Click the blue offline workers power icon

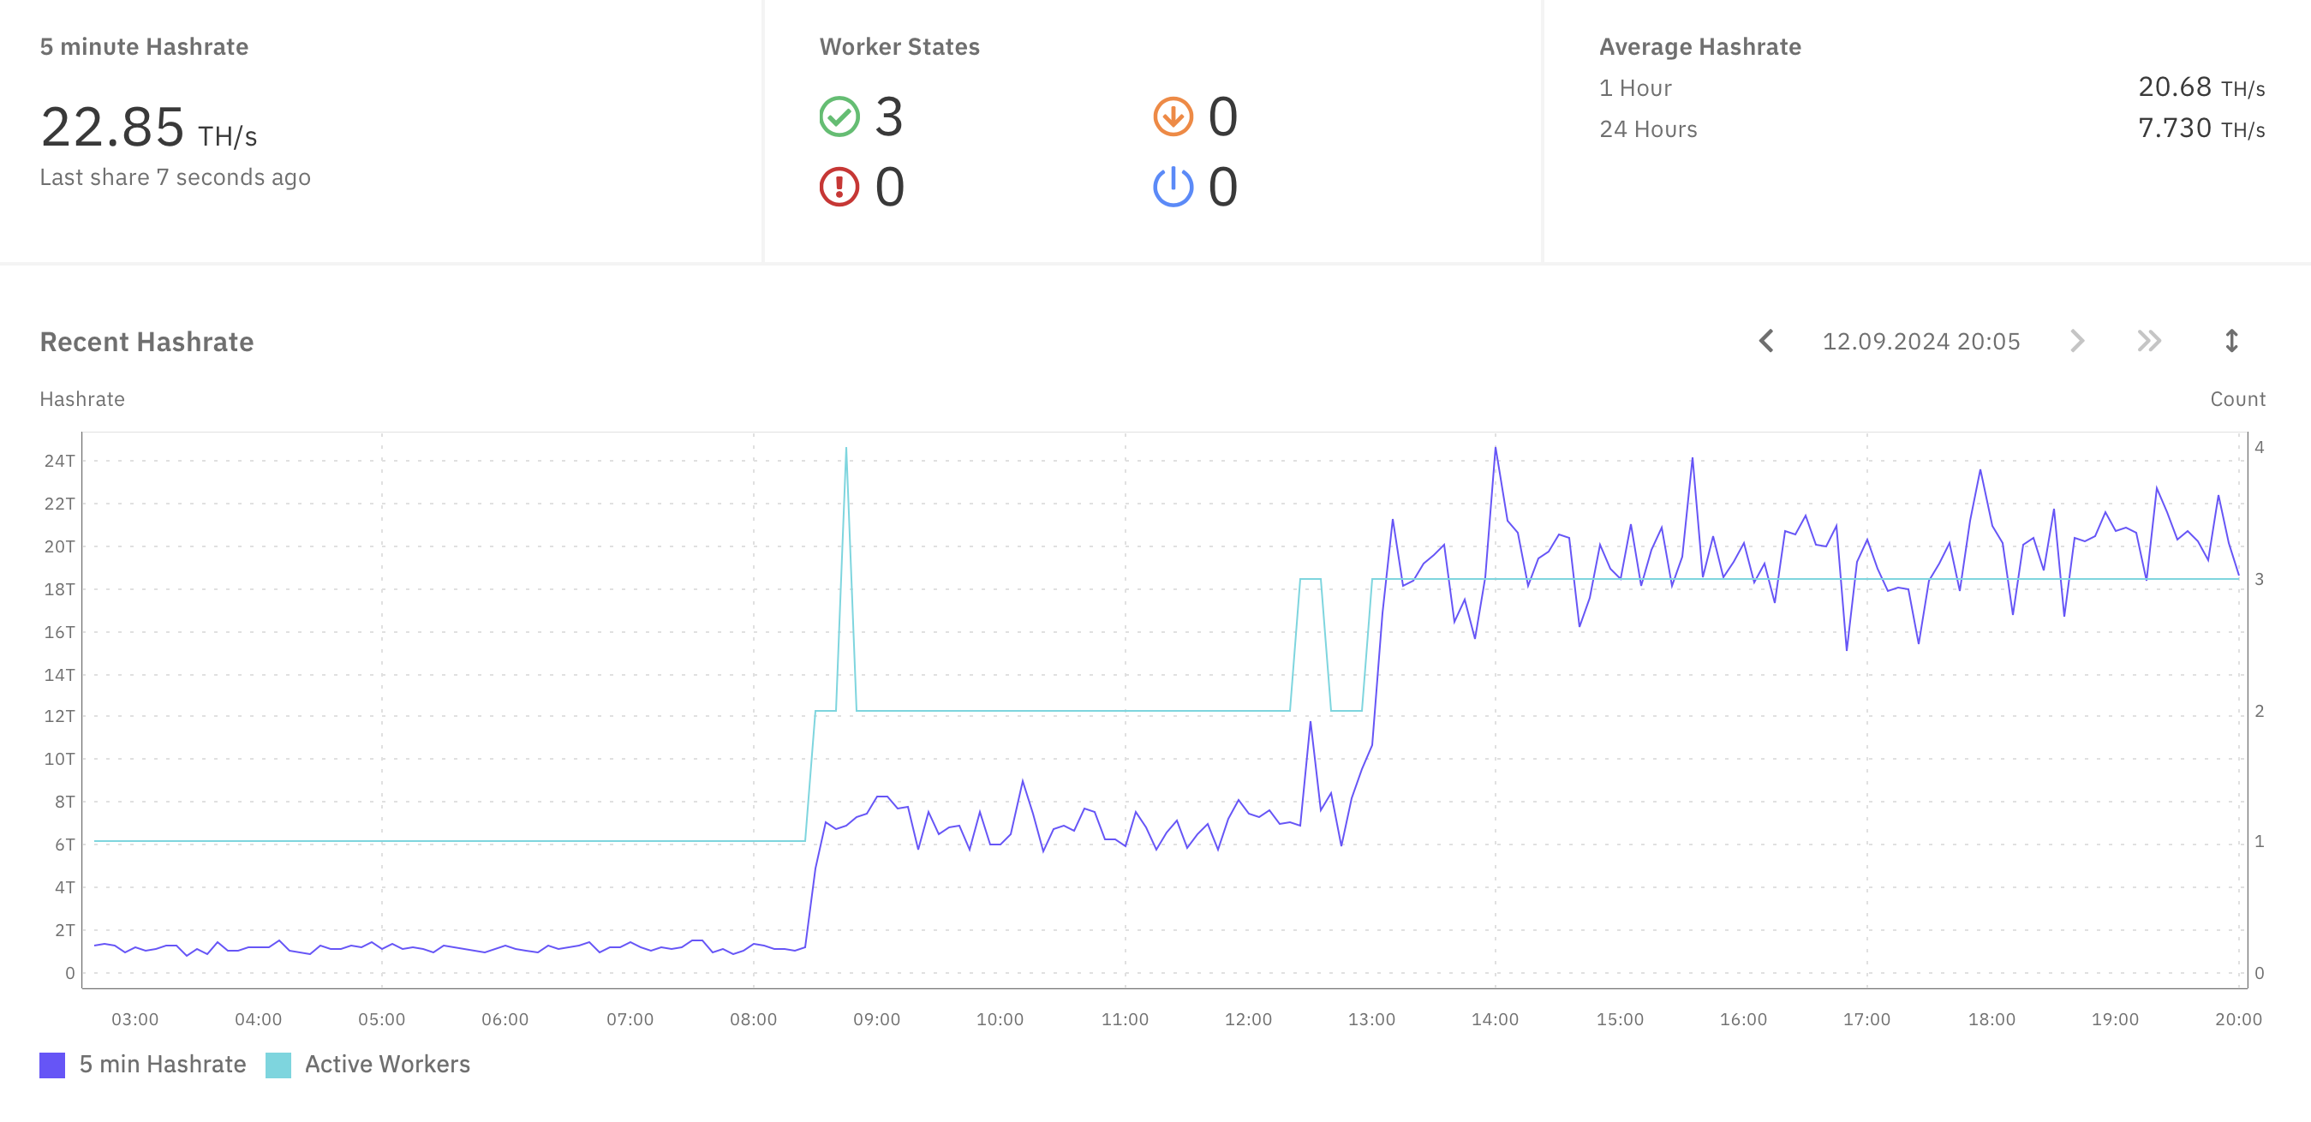(1172, 188)
